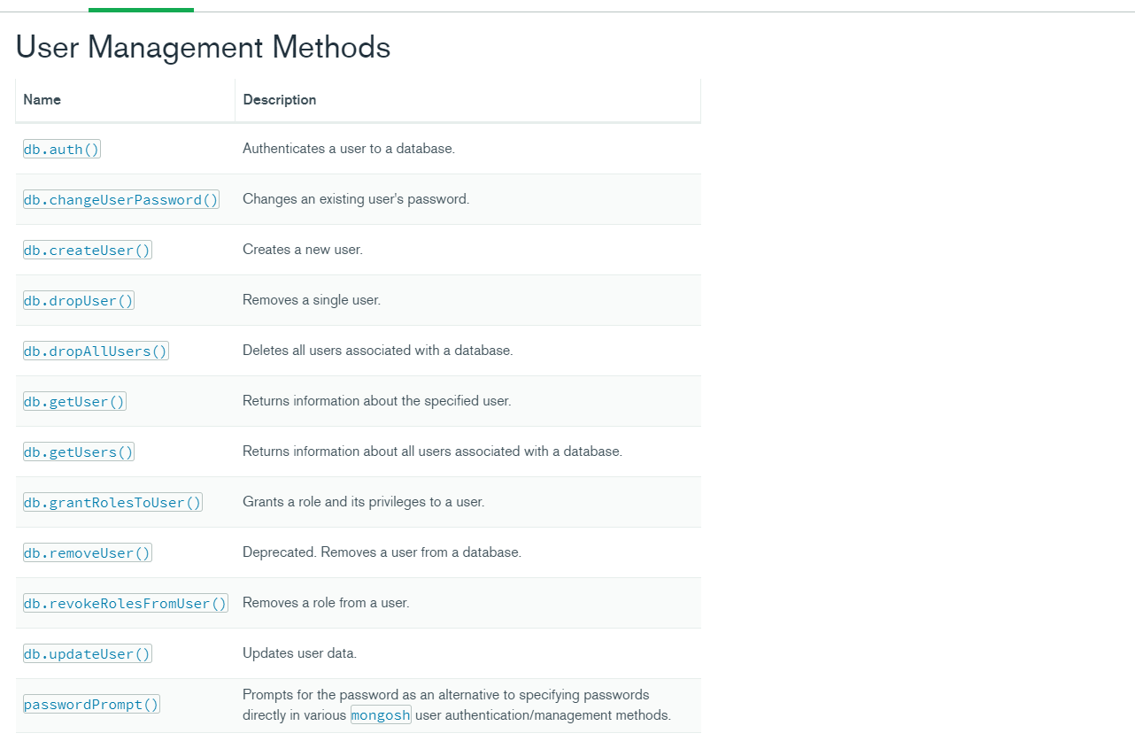The width and height of the screenshot is (1135, 741).
Task: Follow the passwordPrompt() link
Action: pos(91,705)
